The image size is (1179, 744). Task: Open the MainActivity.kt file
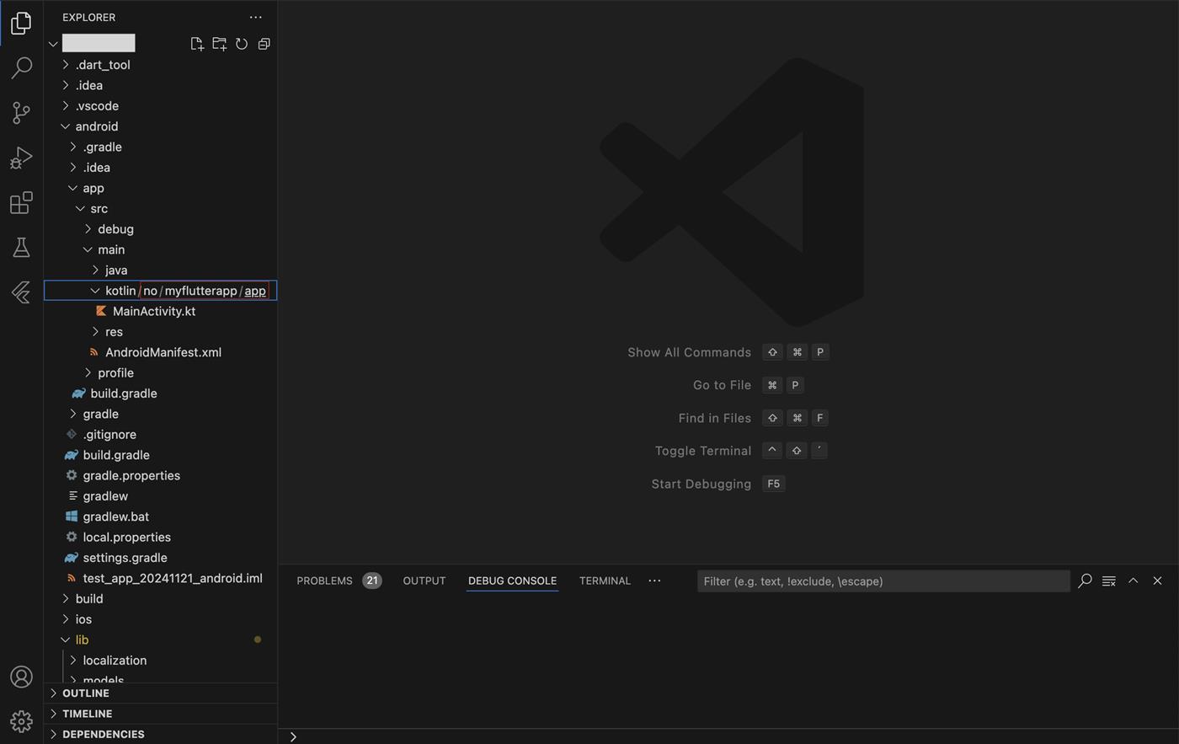pyautogui.click(x=154, y=311)
